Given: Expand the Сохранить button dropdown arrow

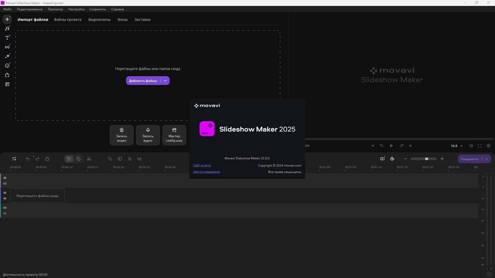Looking at the screenshot, I should tap(487, 159).
